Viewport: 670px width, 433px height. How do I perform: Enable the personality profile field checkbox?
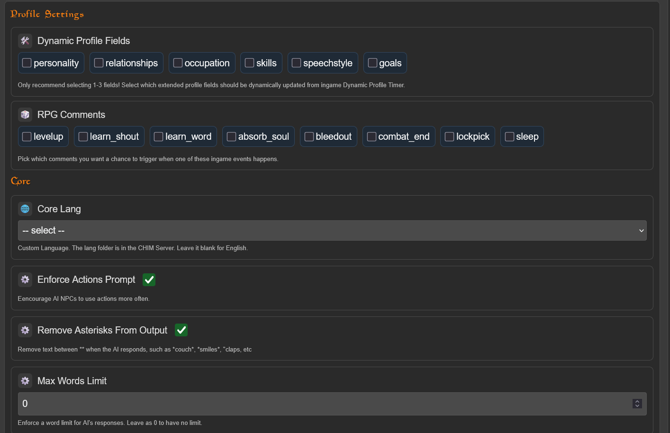point(27,63)
